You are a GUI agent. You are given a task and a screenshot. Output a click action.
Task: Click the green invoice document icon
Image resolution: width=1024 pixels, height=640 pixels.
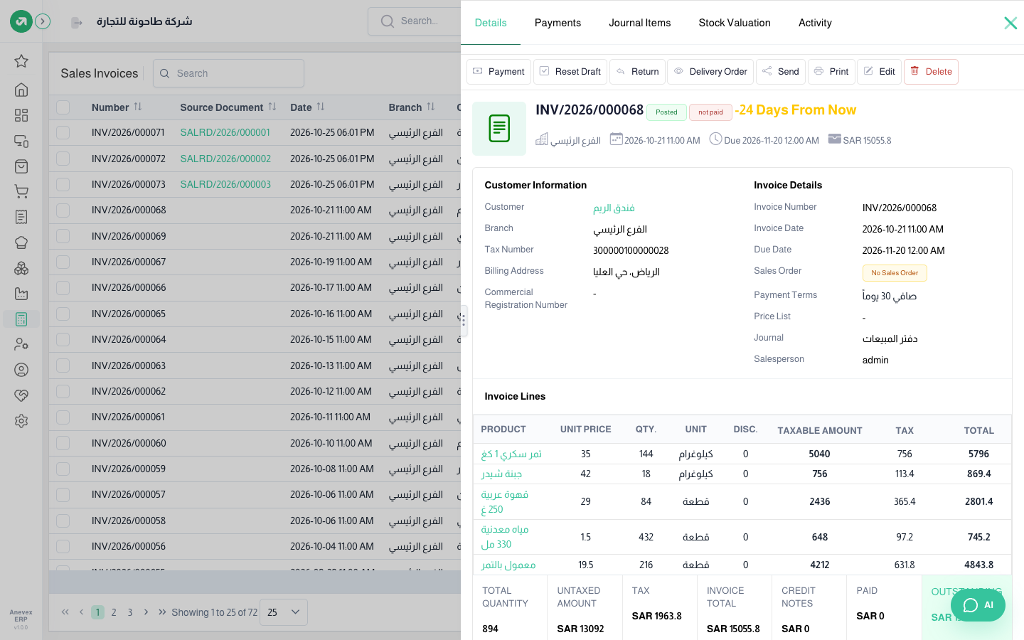coord(499,129)
